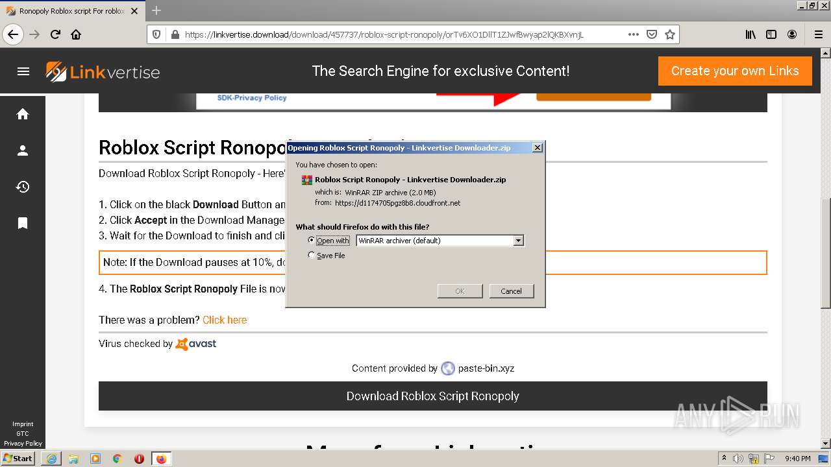Open paste-bin.xyz content provider link
831x467 pixels.
486,368
